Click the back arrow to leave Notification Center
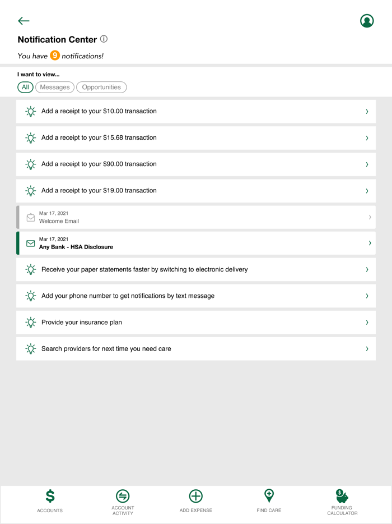392x524 pixels. pyautogui.click(x=24, y=21)
